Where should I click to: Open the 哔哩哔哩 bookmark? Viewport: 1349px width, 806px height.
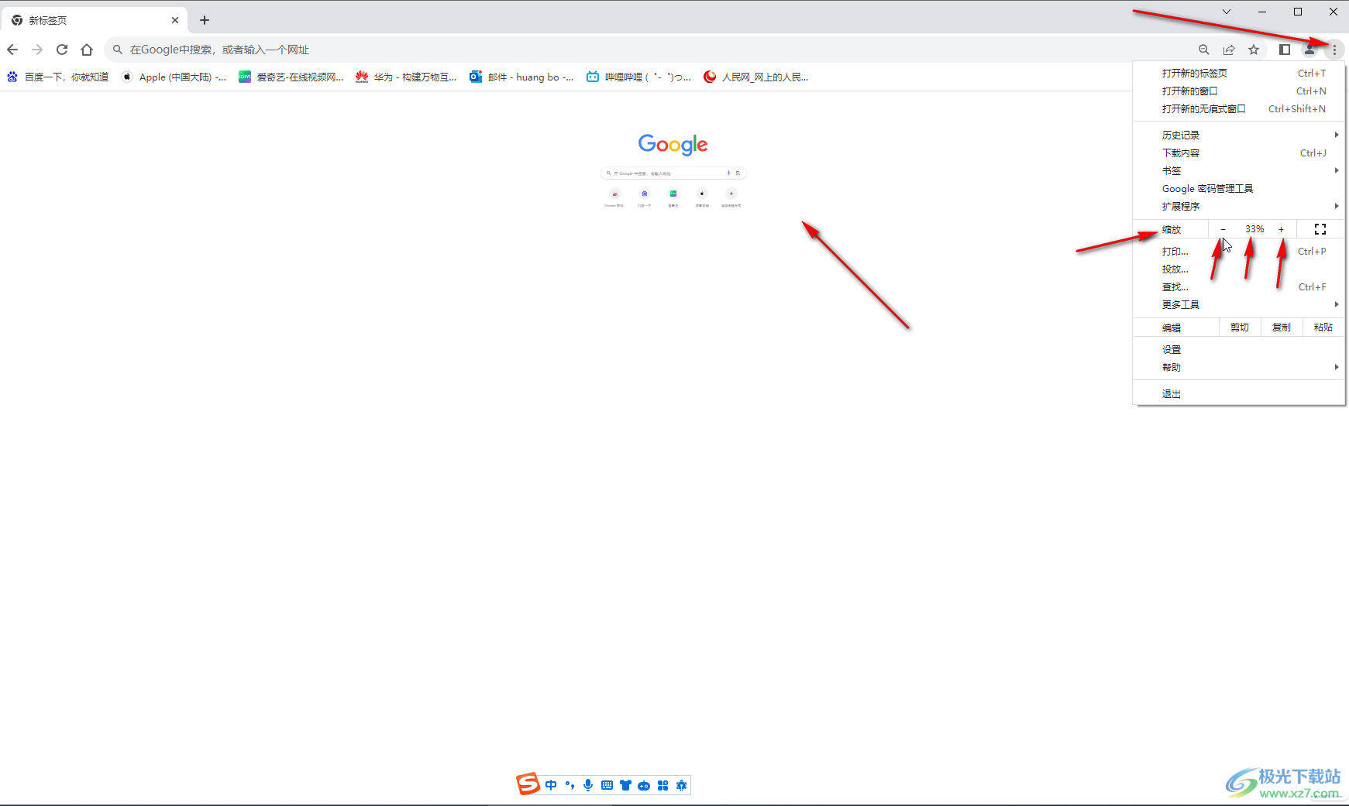639,77
